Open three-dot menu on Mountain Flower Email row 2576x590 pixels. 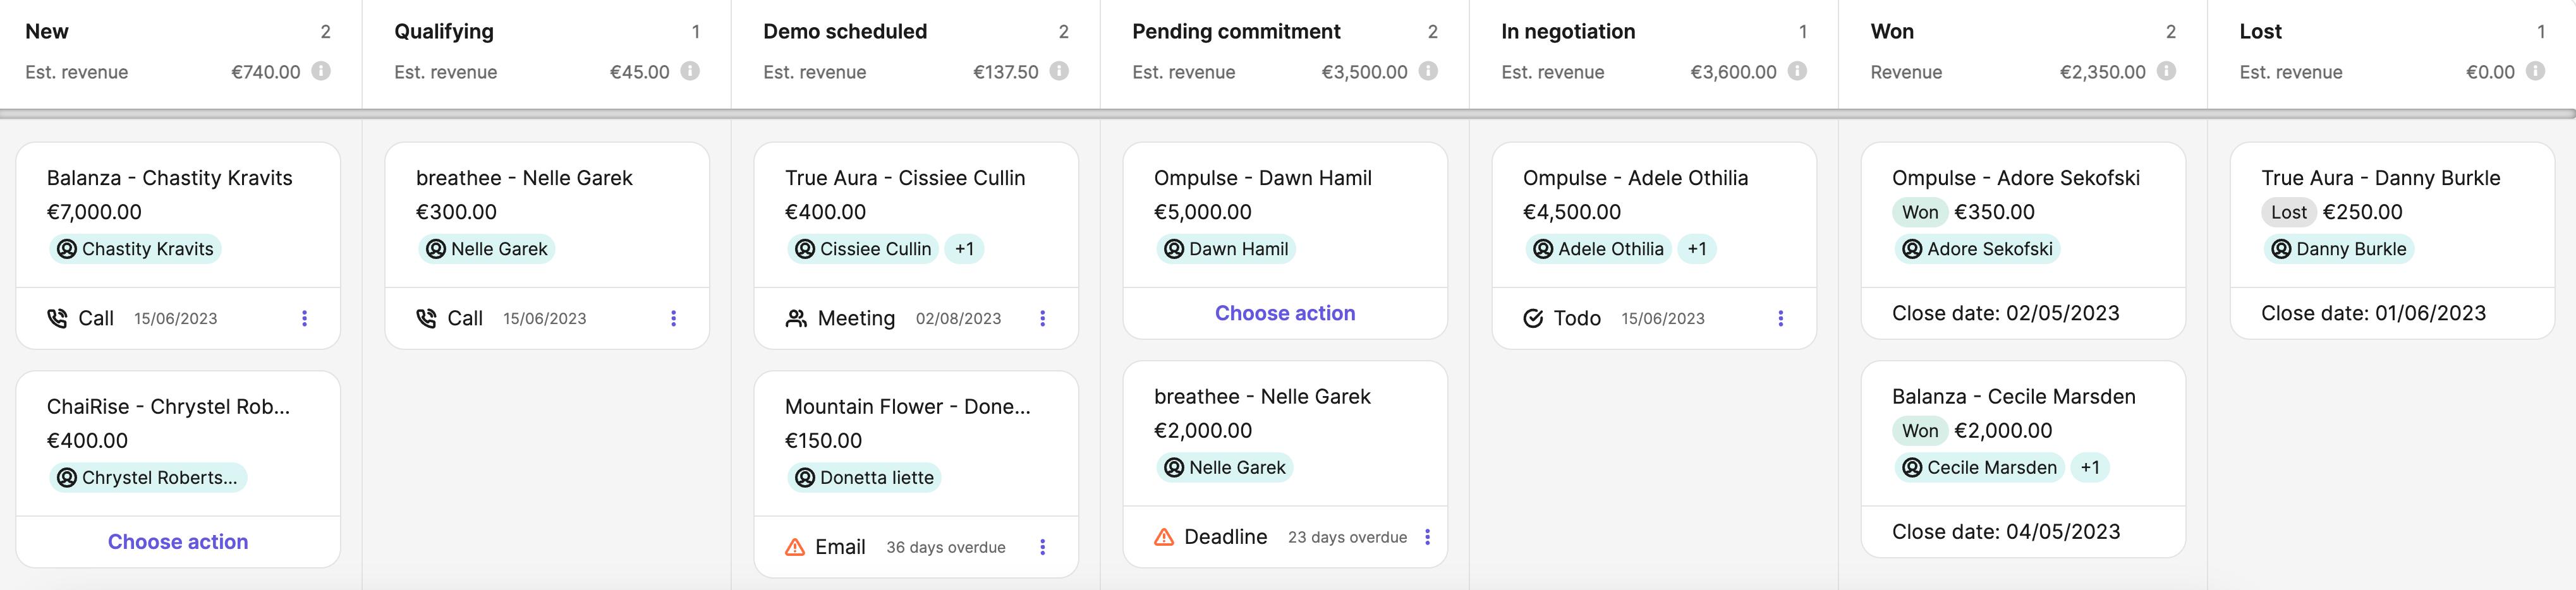(1043, 547)
